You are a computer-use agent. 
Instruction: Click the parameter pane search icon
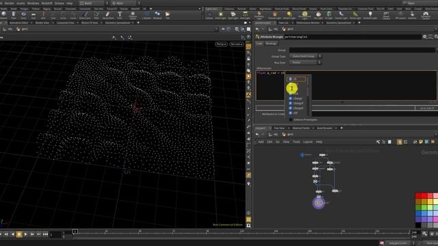click(x=436, y=37)
